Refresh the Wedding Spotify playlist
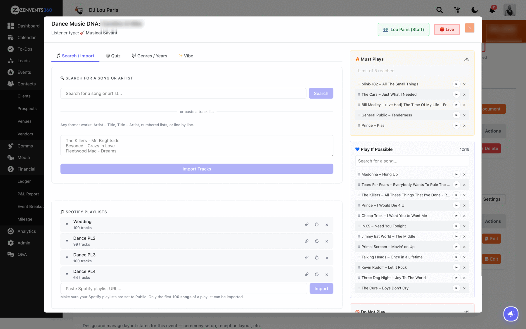Screen dimensions: 526x329 [317, 225]
